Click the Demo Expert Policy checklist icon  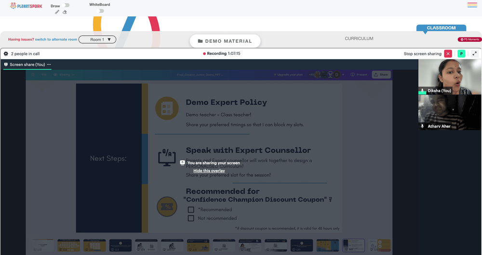(x=167, y=109)
